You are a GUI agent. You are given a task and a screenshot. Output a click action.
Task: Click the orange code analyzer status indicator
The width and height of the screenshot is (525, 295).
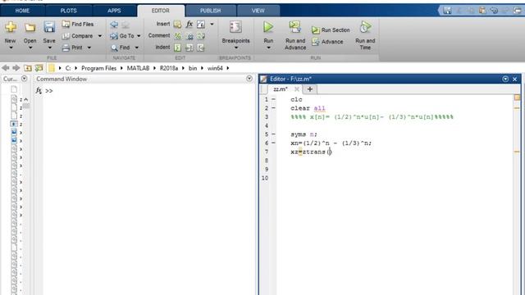(517, 98)
